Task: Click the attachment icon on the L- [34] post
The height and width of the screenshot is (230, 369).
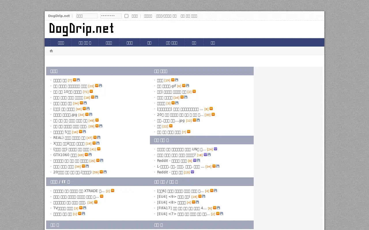Action: (x=218, y=166)
